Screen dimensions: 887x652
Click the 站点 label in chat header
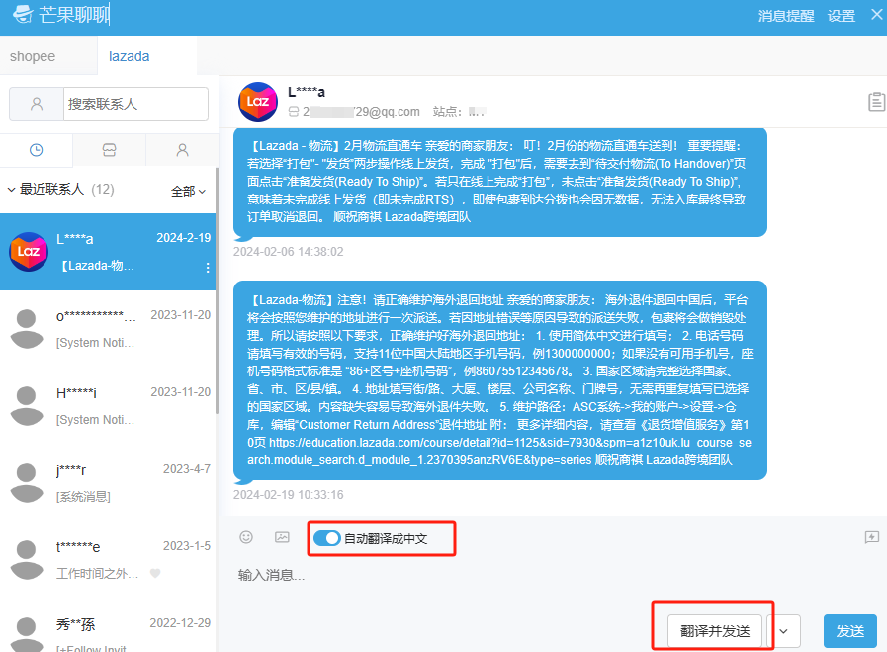click(x=448, y=112)
